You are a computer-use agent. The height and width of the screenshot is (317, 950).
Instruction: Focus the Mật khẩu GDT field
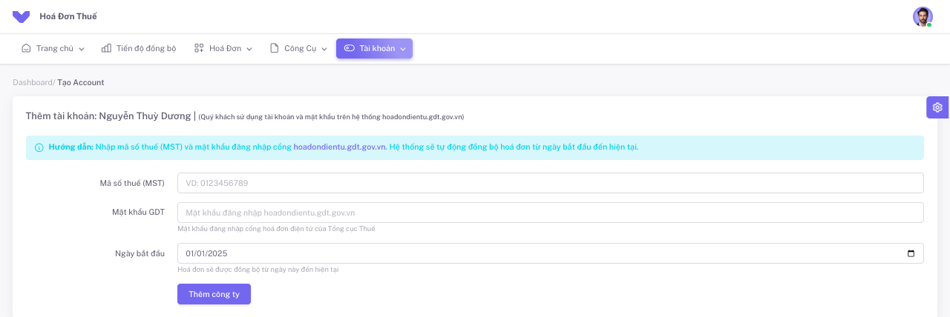pos(551,213)
